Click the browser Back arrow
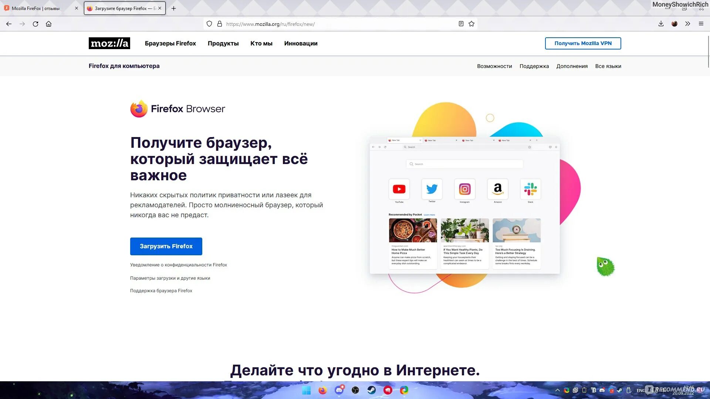 tap(9, 24)
